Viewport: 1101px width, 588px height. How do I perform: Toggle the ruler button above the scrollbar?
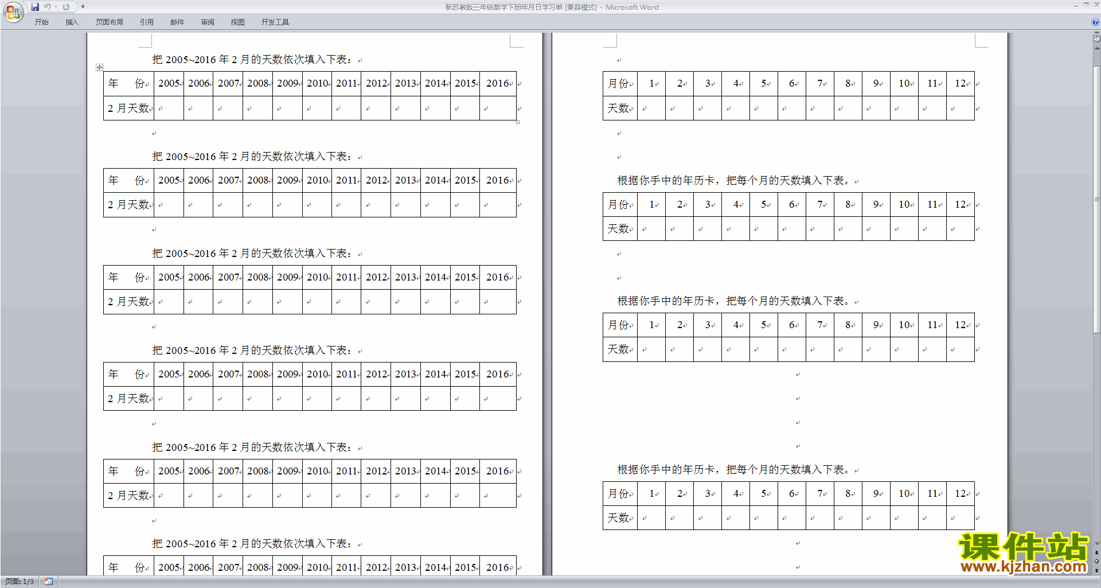click(1096, 38)
